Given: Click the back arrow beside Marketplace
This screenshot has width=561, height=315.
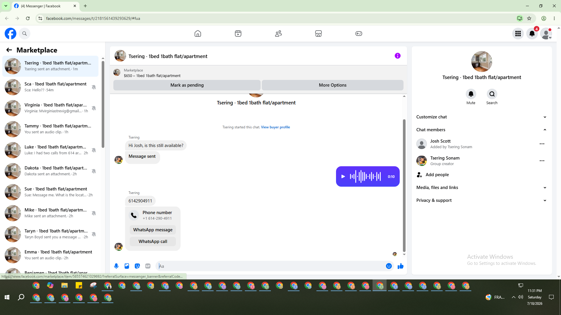Looking at the screenshot, I should point(9,50).
